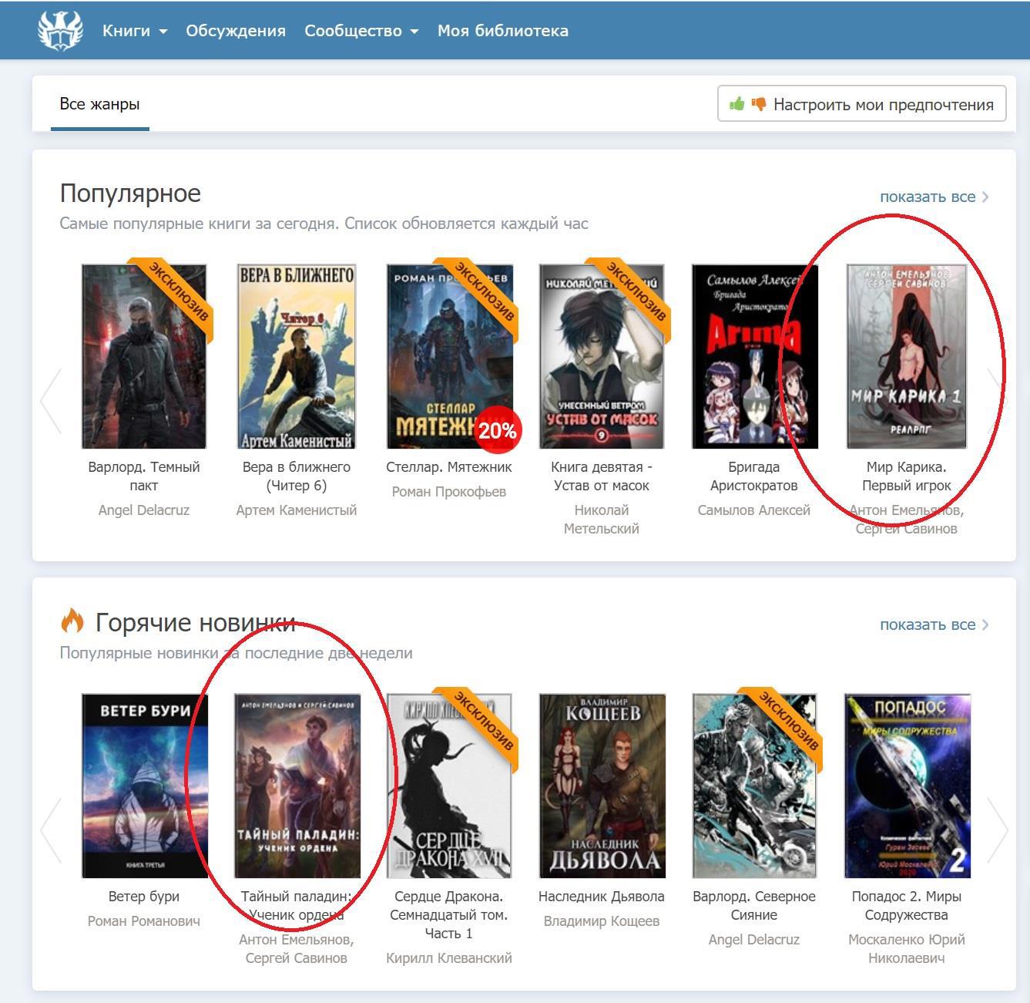Open Обсуждения in the navigation bar
The width and height of the screenshot is (1030, 1003).
(236, 31)
